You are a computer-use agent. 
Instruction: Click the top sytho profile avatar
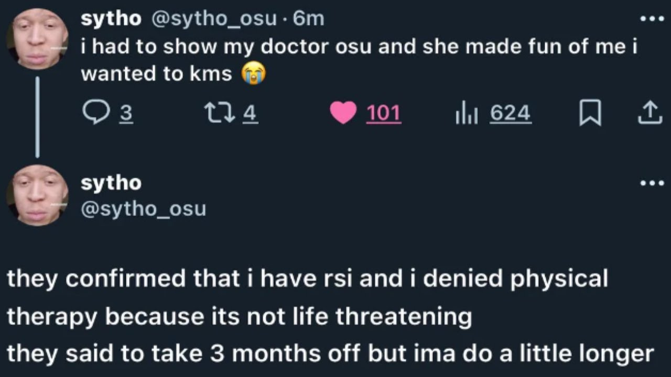[x=38, y=38]
